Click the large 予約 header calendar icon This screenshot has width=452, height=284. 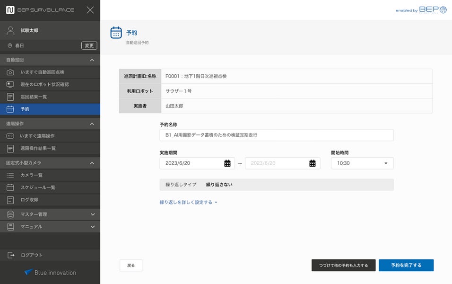click(x=116, y=33)
